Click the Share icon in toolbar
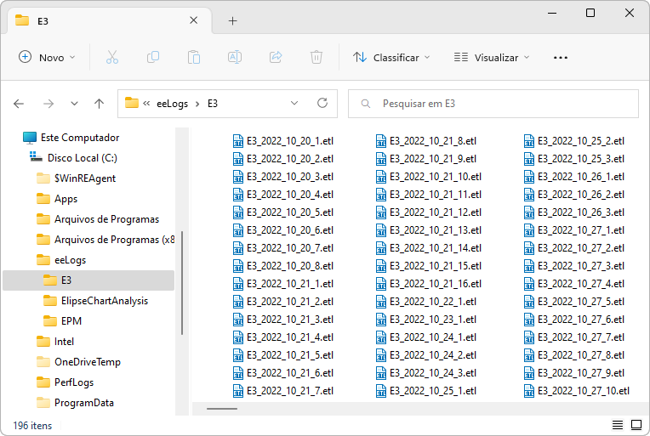Screen dimensions: 650x436 tap(276, 57)
